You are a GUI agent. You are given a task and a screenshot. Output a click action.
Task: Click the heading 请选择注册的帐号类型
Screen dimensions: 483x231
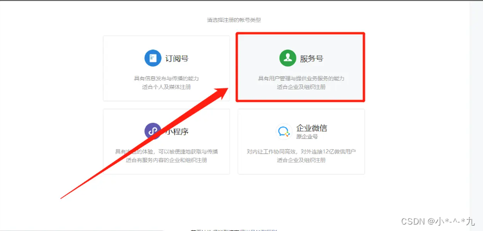[234, 20]
